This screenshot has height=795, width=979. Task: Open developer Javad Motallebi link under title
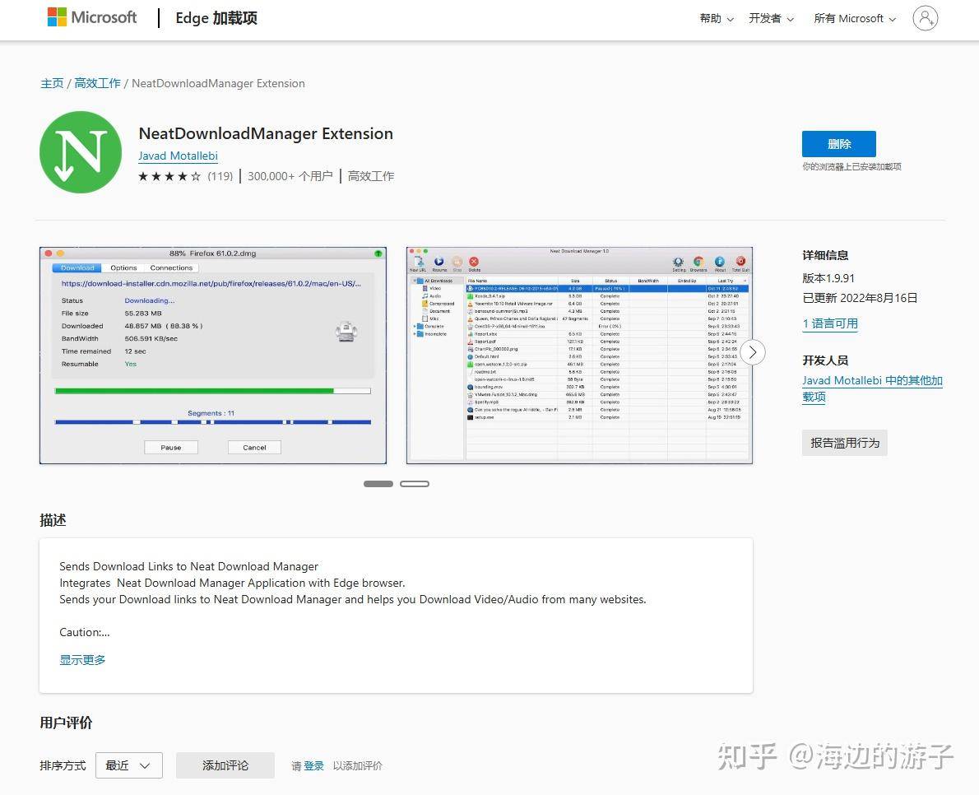pyautogui.click(x=178, y=156)
